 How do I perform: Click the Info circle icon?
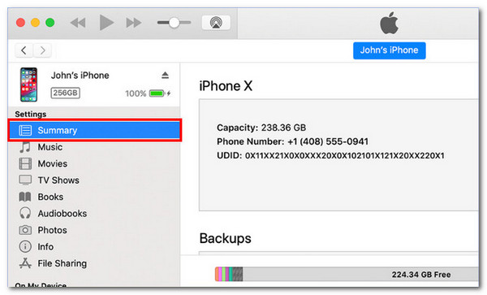25,246
